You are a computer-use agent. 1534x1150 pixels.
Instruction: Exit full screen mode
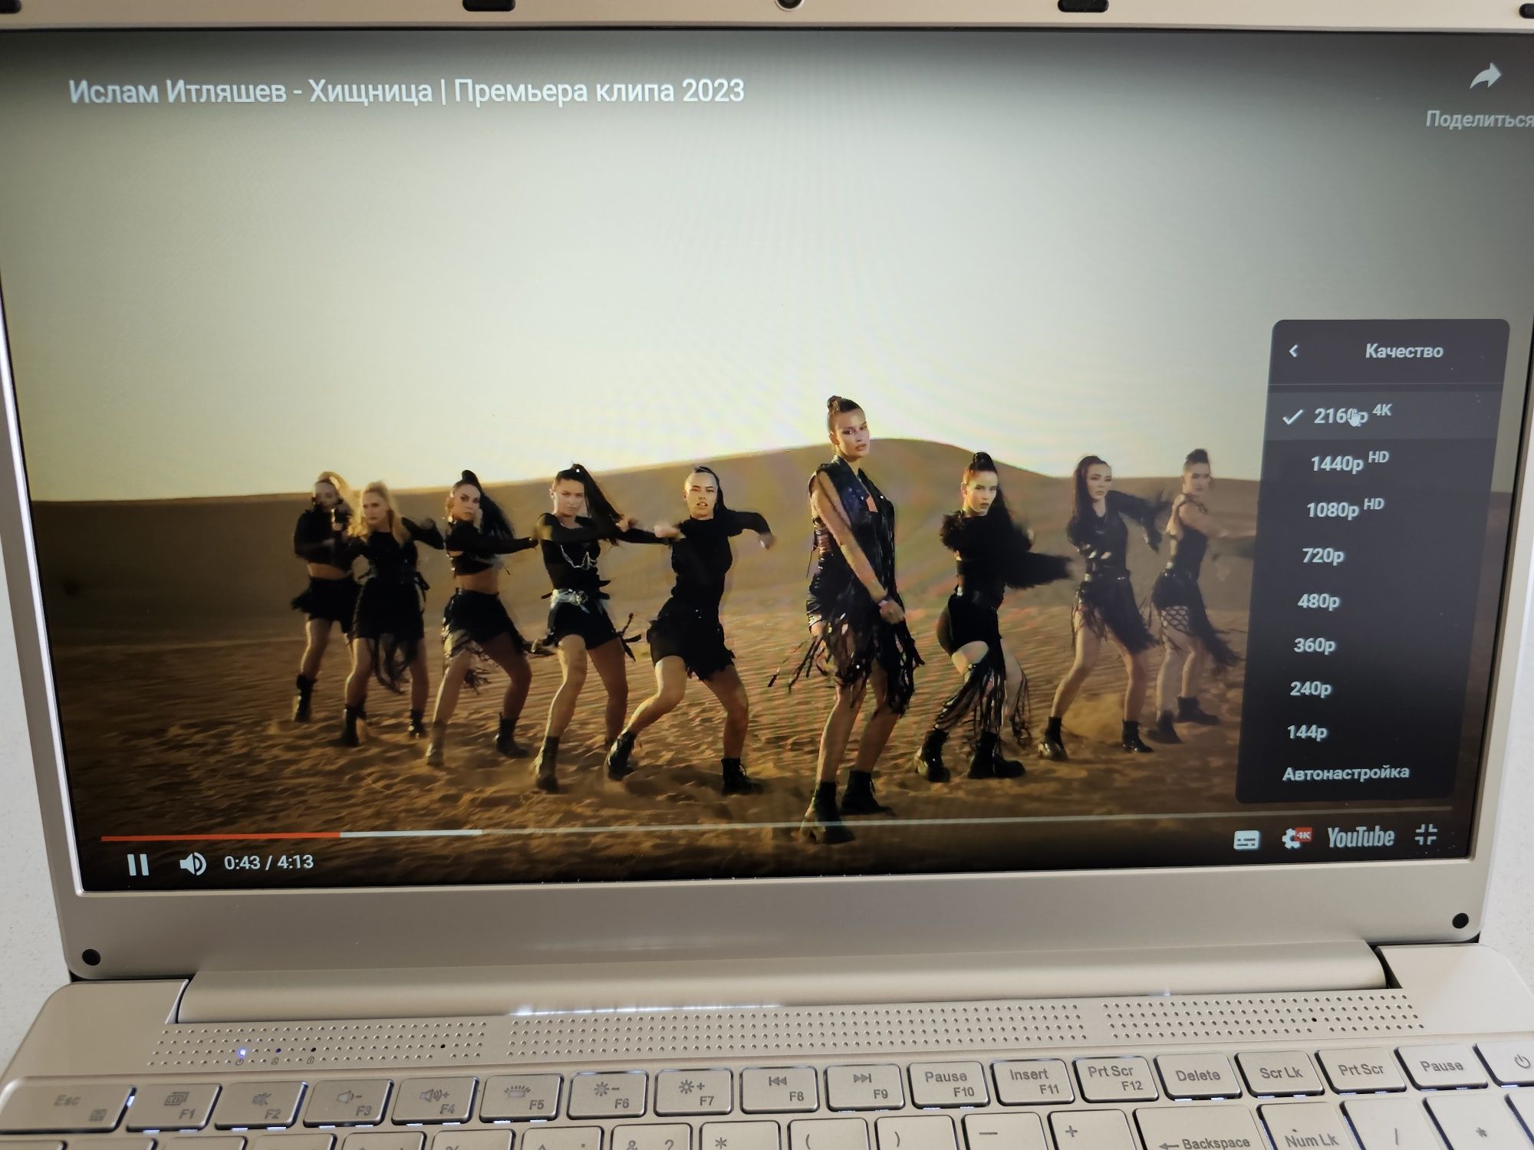[1426, 834]
